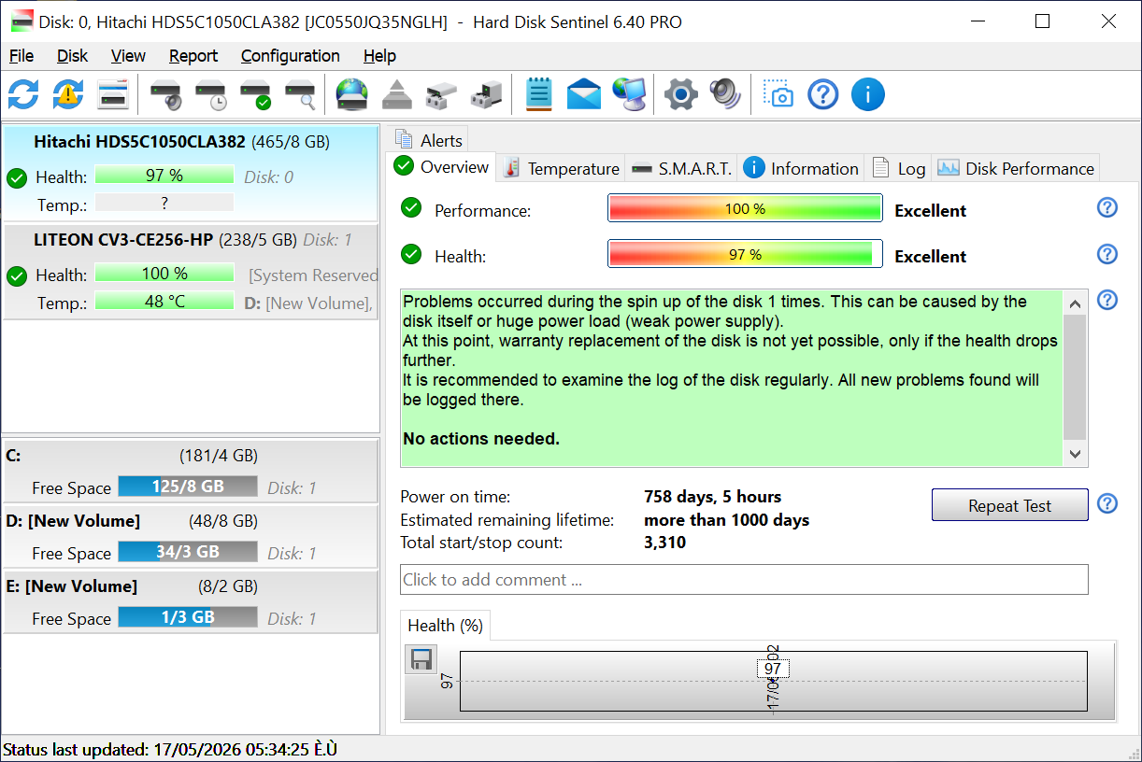Open the Report menu

[x=193, y=56]
